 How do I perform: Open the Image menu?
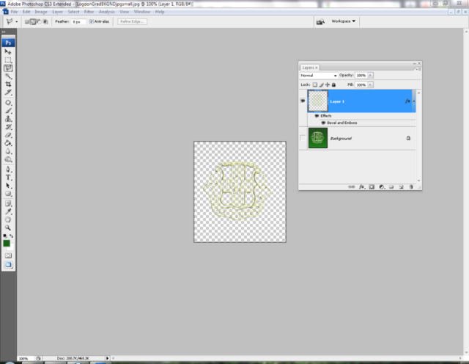click(x=41, y=12)
